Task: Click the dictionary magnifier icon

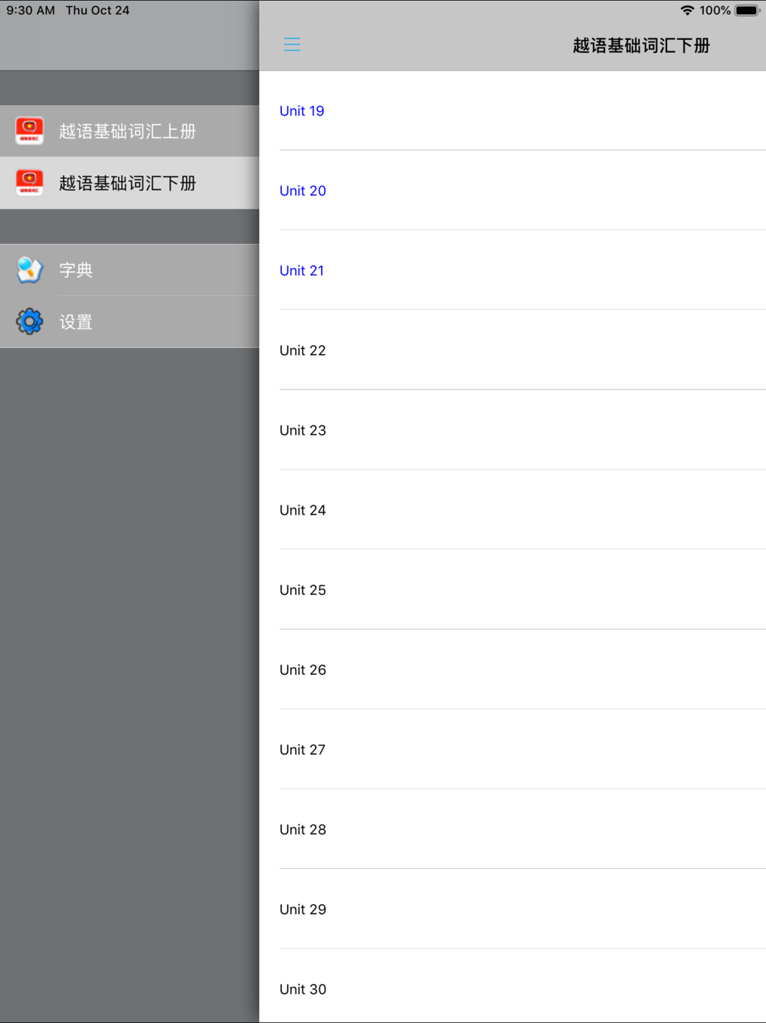Action: 30,270
